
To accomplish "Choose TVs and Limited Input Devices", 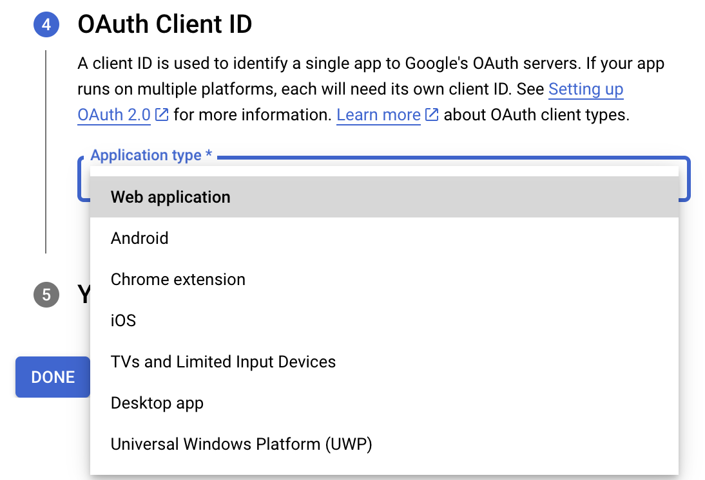I will [x=384, y=362].
